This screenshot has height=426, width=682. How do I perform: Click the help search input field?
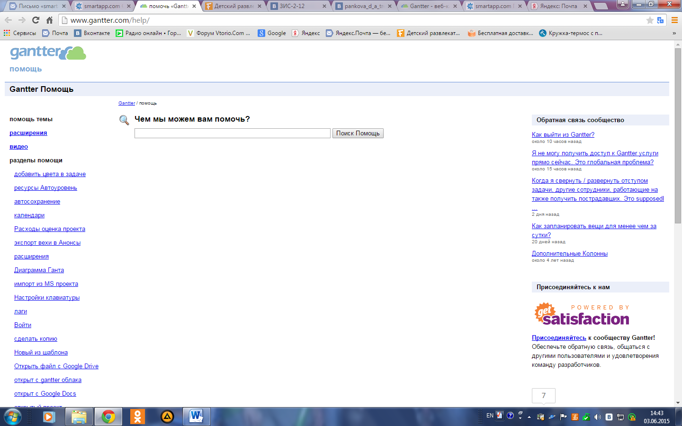pyautogui.click(x=232, y=133)
